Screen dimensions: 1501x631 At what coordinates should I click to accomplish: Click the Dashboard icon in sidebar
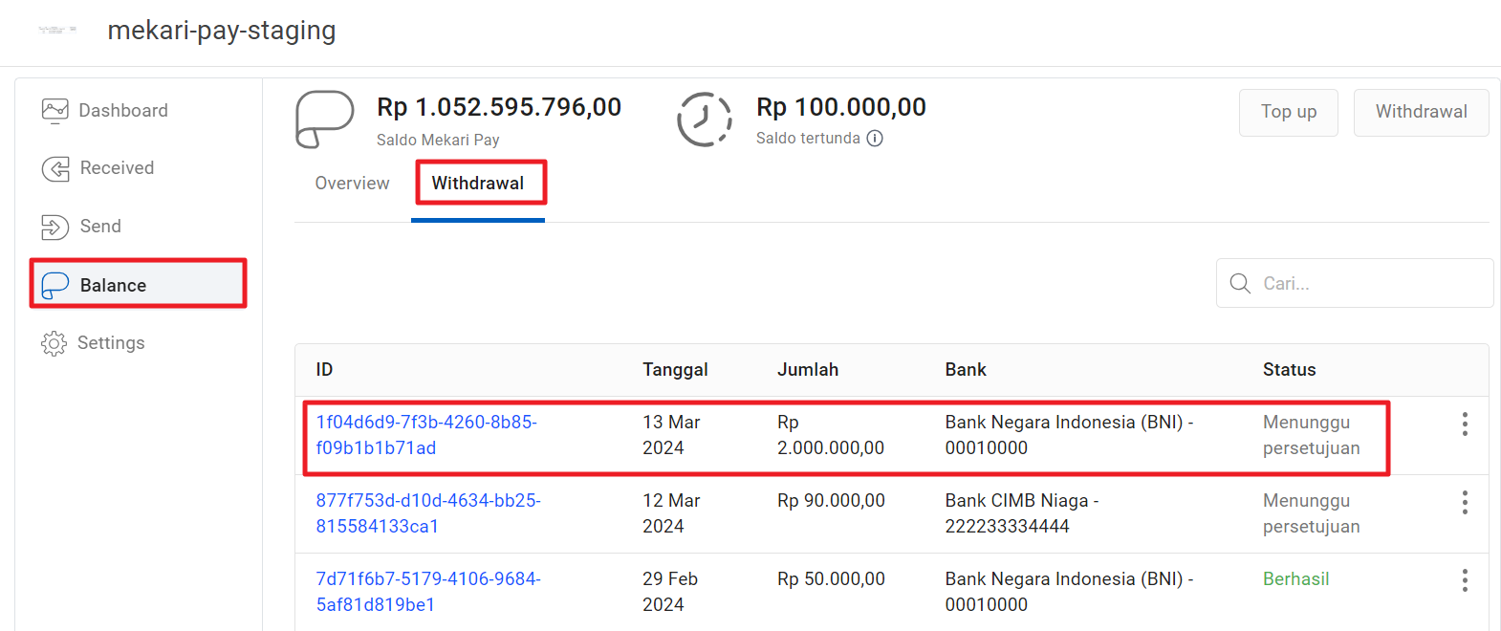(54, 111)
